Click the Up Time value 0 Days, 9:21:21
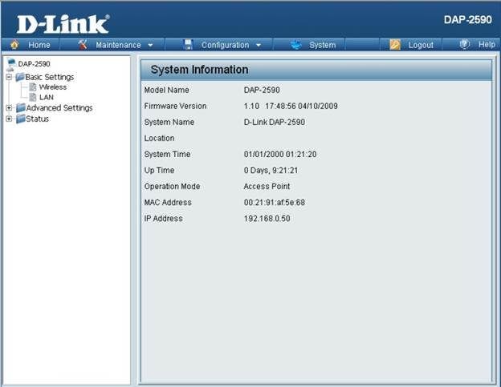Viewport: 501px width, 387px height. tap(271, 170)
